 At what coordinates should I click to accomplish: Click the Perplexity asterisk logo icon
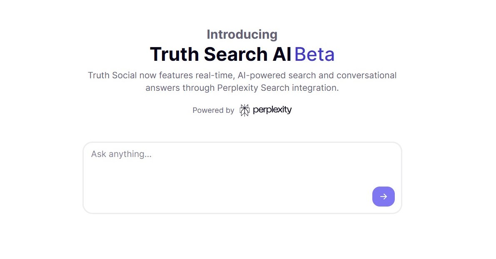(x=244, y=110)
